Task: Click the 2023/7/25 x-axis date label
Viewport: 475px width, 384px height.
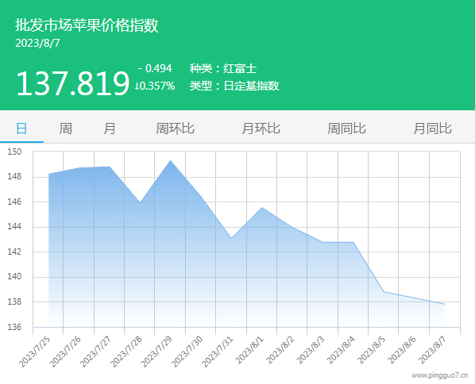Action: [x=35, y=351]
